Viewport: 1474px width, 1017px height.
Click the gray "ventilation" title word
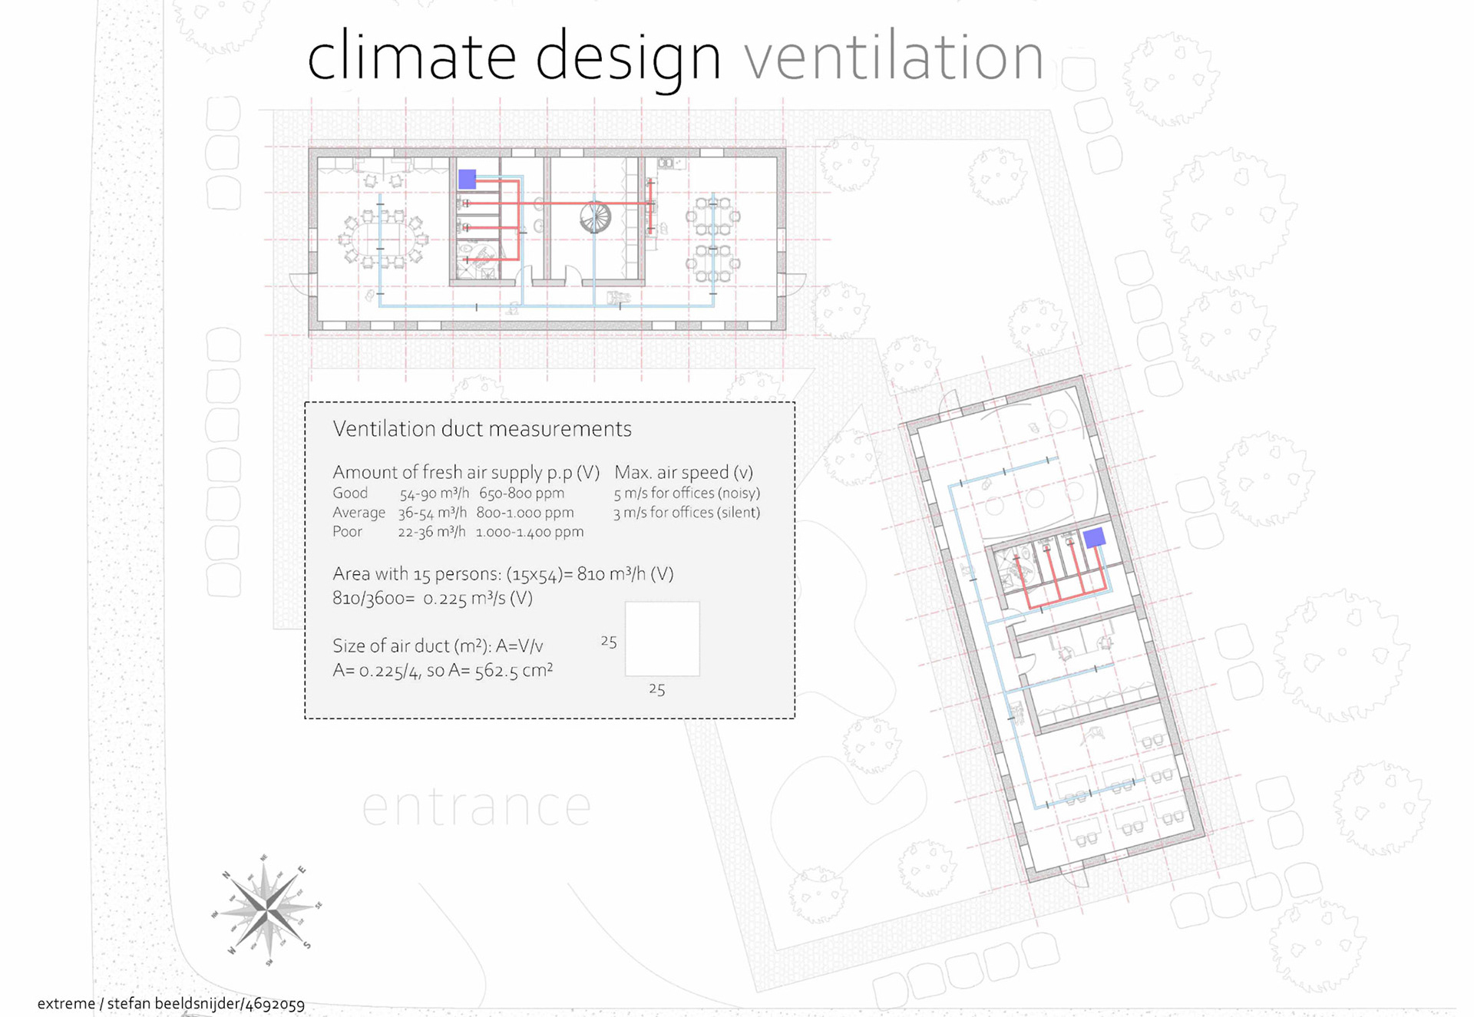pos(893,57)
